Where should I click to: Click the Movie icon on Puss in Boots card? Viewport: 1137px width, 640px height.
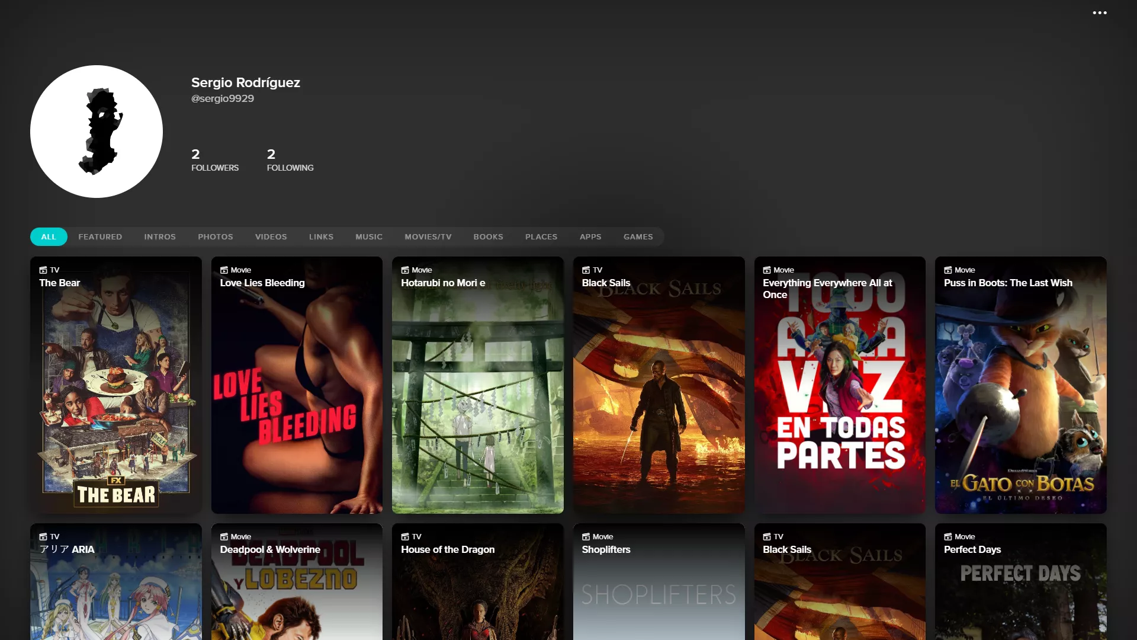coord(949,270)
